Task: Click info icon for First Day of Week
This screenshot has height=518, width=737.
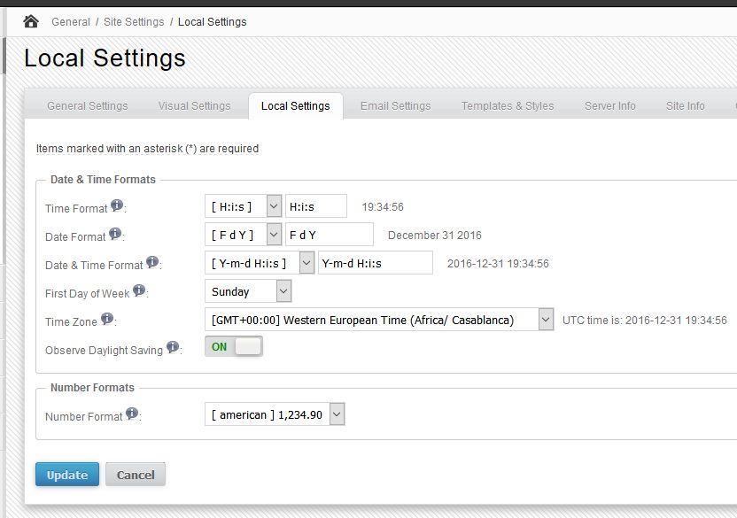Action: pos(139,291)
